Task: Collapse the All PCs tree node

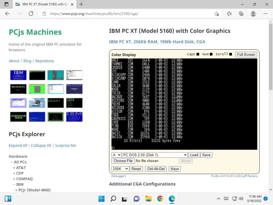Action: (19, 162)
